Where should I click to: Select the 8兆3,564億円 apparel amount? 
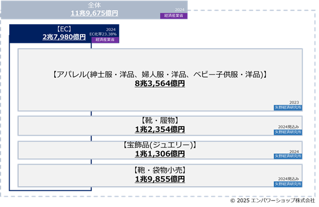point(160,84)
